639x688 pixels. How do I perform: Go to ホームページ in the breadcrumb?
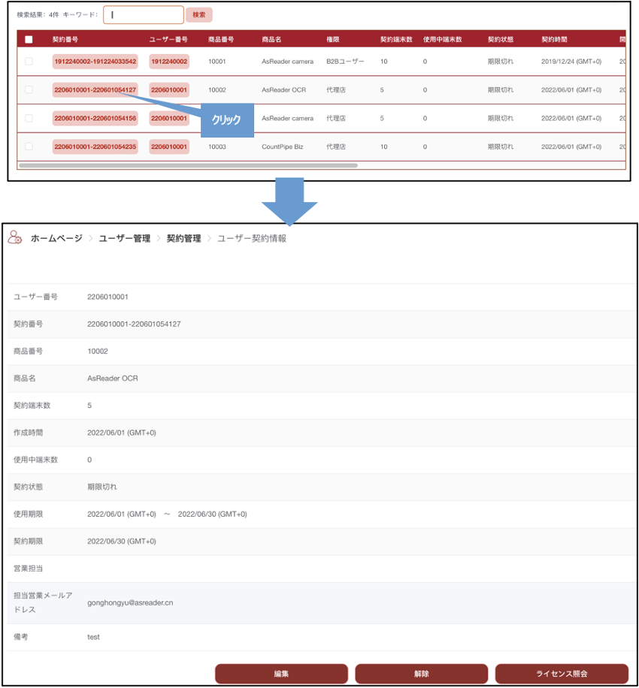pyautogui.click(x=56, y=238)
